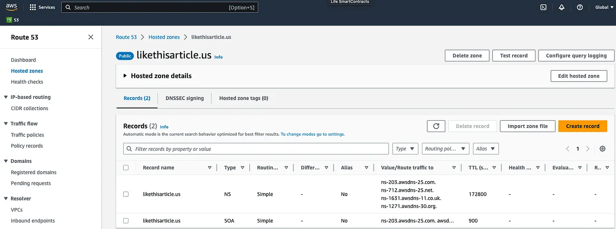Viewport: 616px width, 229px height.
Task: Open Policy records in navigation
Action: (x=27, y=146)
